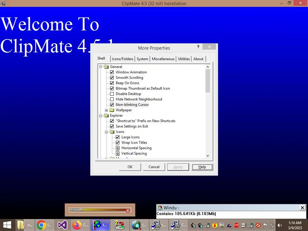Click the Help button
Screen dimensions: 308x231
click(x=202, y=167)
